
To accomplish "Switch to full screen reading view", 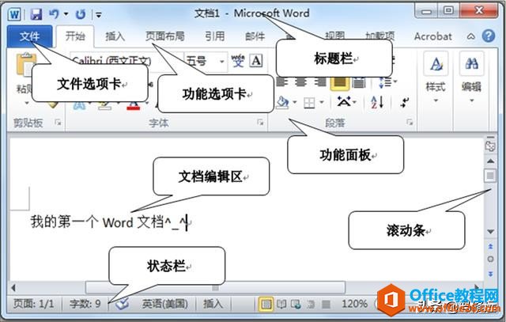I will [281, 304].
